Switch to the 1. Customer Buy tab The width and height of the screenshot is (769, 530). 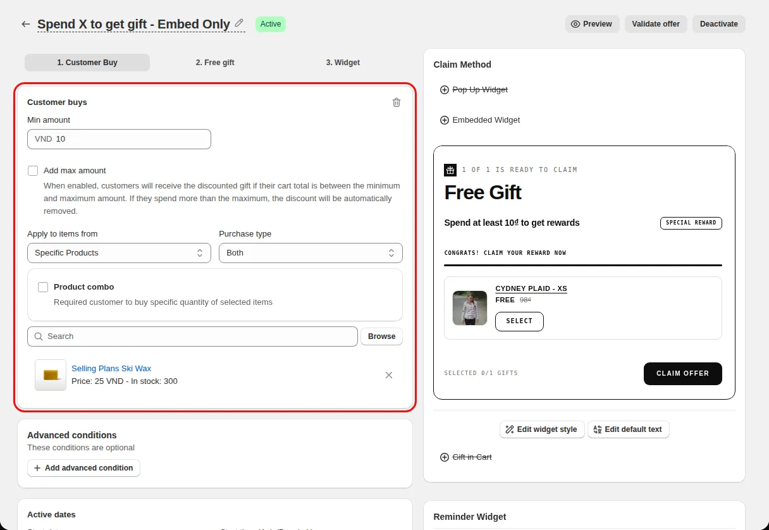(87, 63)
